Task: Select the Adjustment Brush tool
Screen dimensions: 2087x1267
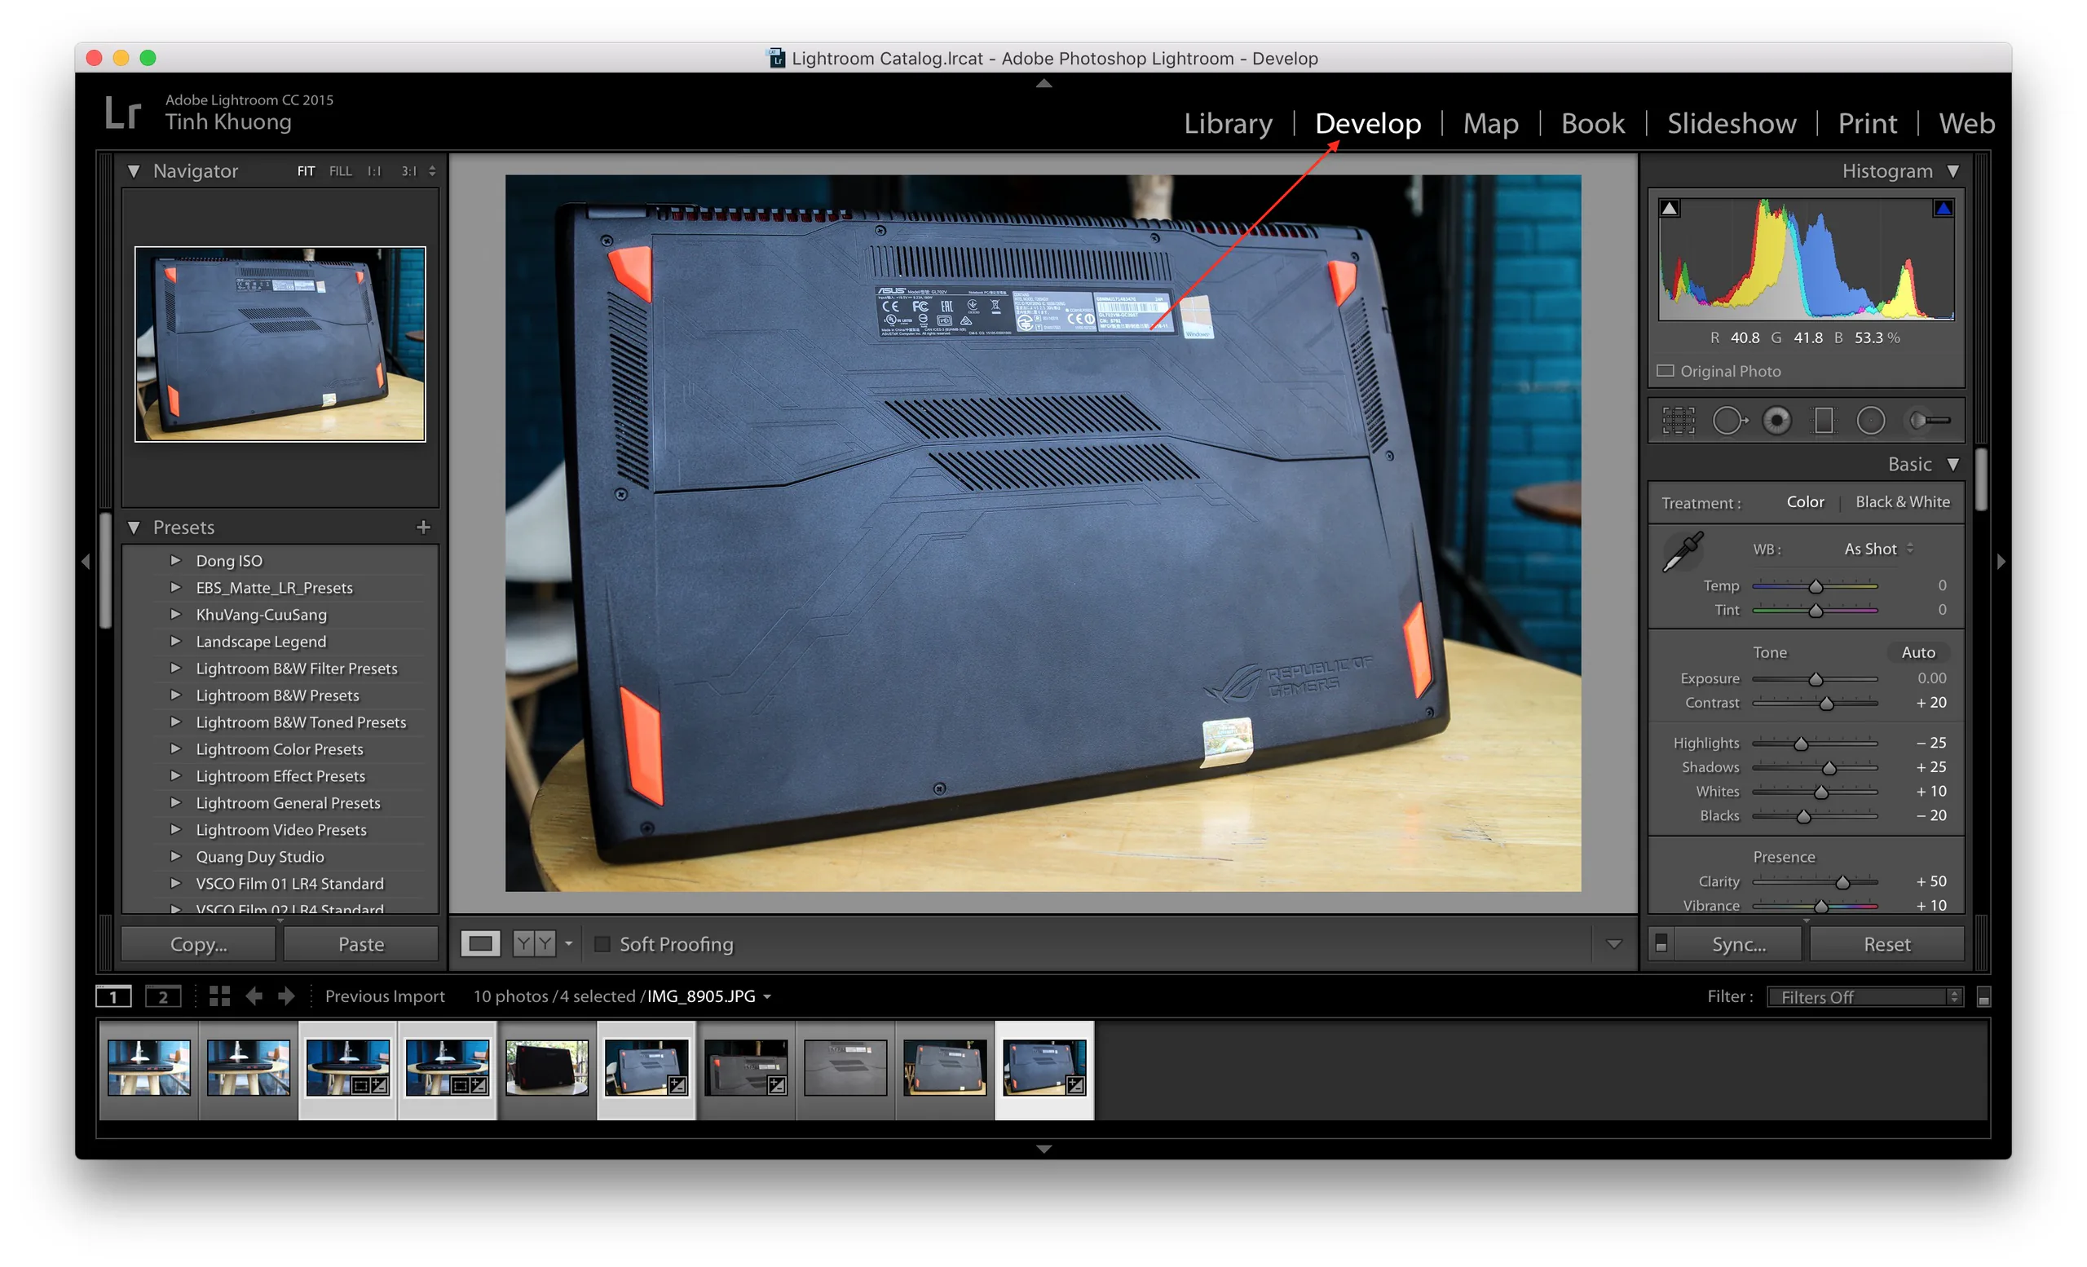Action: [x=1929, y=420]
